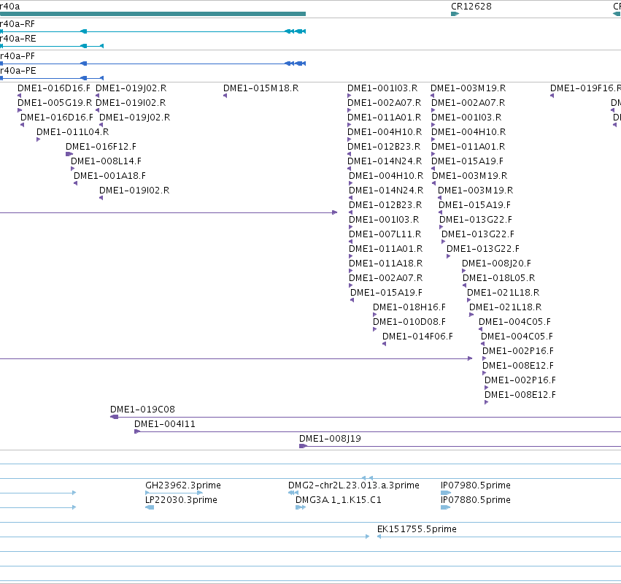
Task: Click the wide r40a gene bar
Action: [x=153, y=14]
